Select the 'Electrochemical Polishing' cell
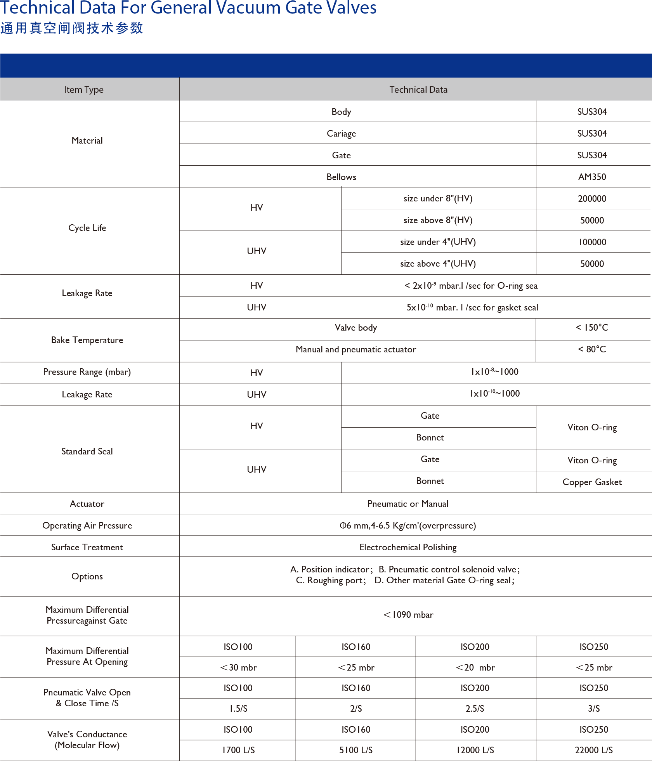This screenshot has width=652, height=761. pyautogui.click(x=407, y=547)
